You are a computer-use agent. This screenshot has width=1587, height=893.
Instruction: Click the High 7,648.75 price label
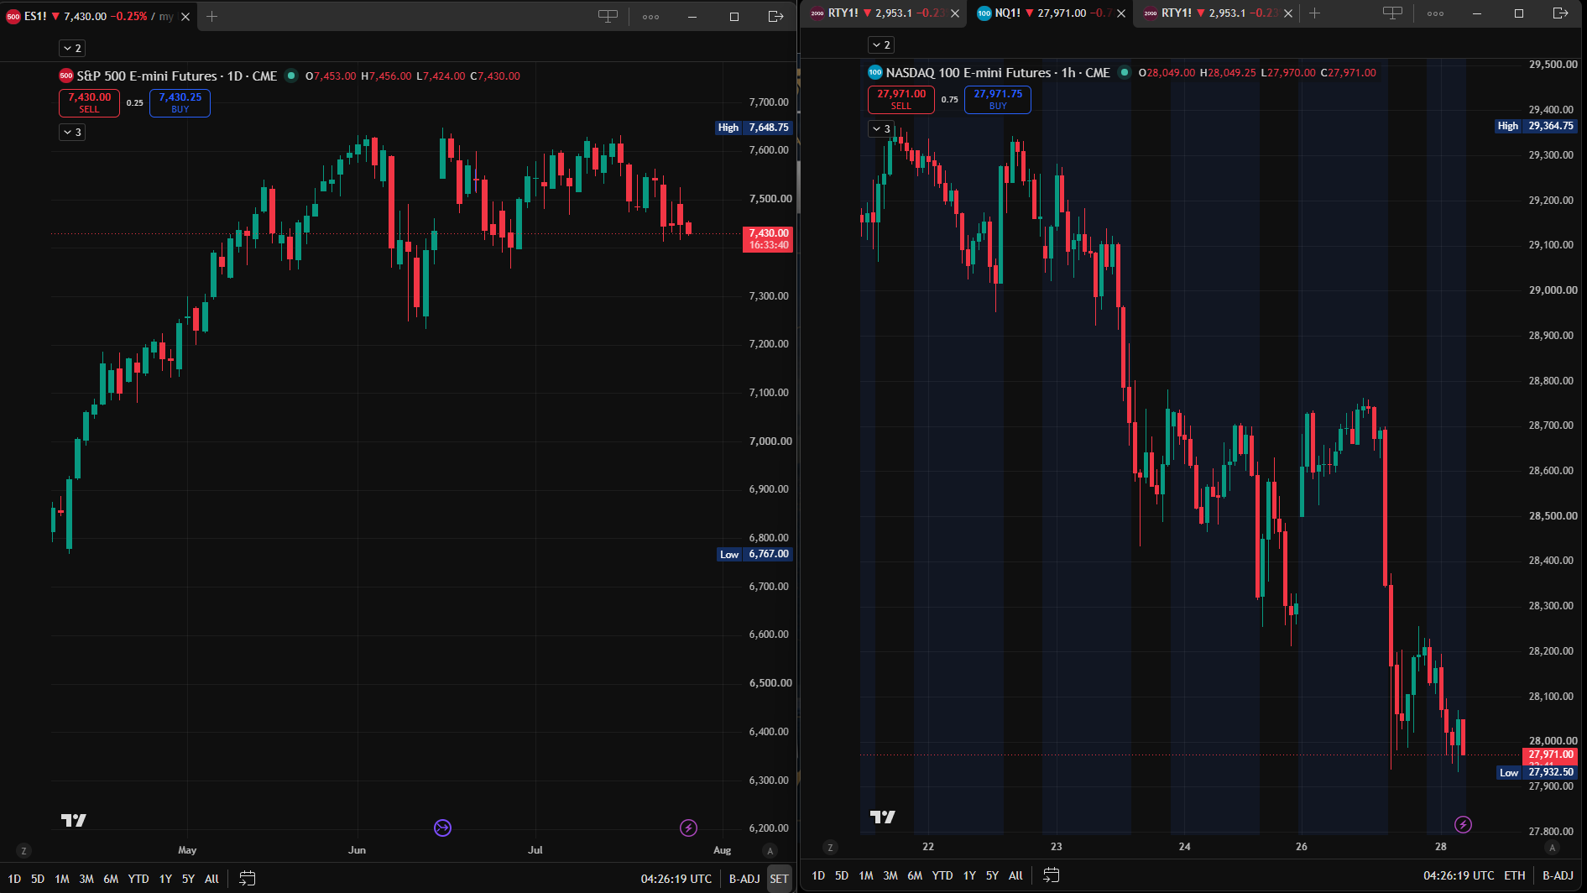754,128
